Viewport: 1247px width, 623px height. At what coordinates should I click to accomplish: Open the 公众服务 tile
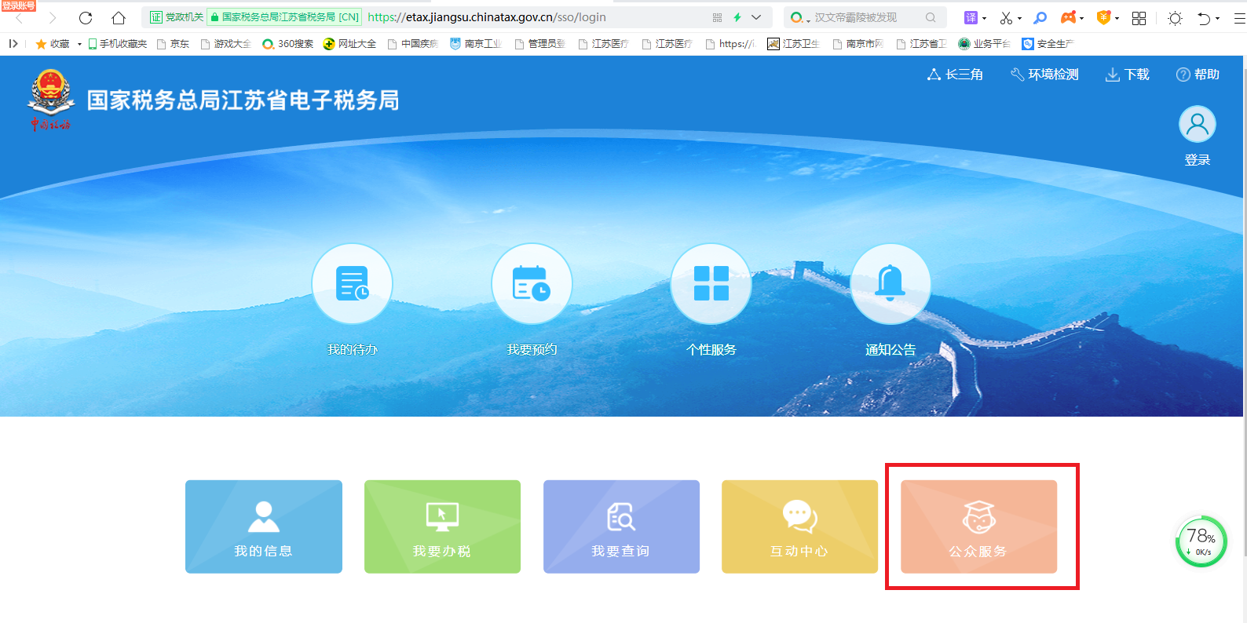coord(978,526)
